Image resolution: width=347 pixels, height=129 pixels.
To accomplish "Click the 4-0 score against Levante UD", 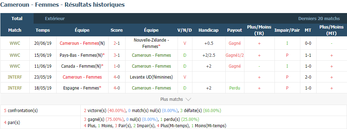I will (x=117, y=77).
